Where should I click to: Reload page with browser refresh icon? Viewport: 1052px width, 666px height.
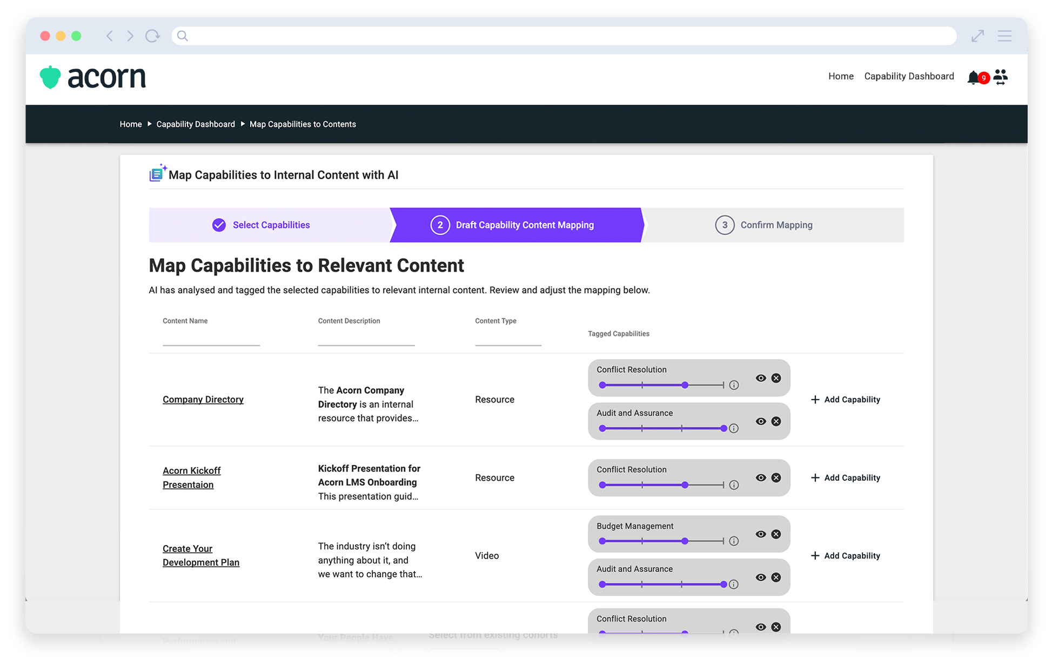click(152, 36)
